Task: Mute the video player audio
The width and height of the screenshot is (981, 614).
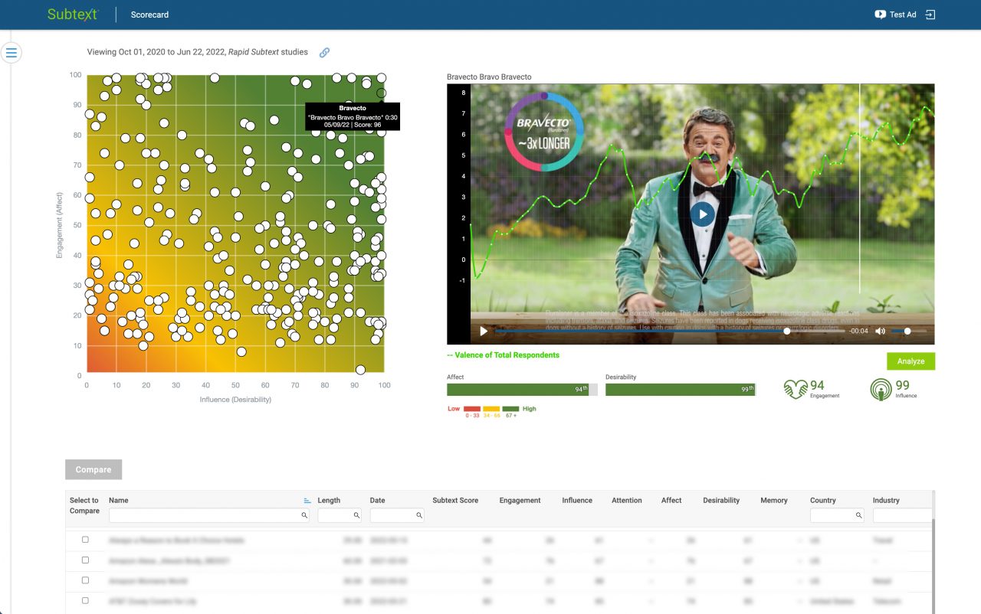Action: click(x=880, y=331)
